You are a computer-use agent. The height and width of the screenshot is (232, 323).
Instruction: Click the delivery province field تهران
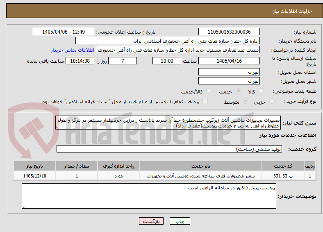(x=229, y=72)
